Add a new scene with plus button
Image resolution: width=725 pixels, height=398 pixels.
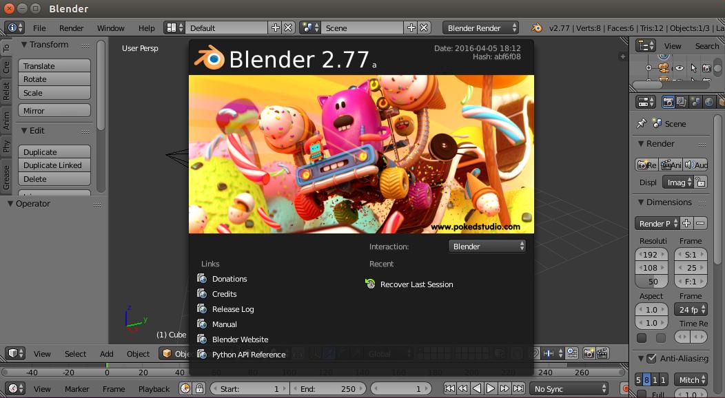coord(411,28)
